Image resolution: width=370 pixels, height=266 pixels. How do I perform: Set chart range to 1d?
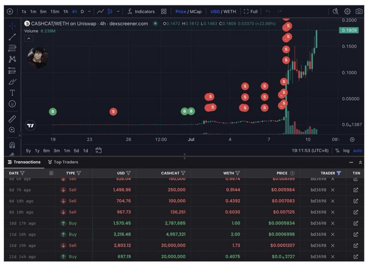85,151
